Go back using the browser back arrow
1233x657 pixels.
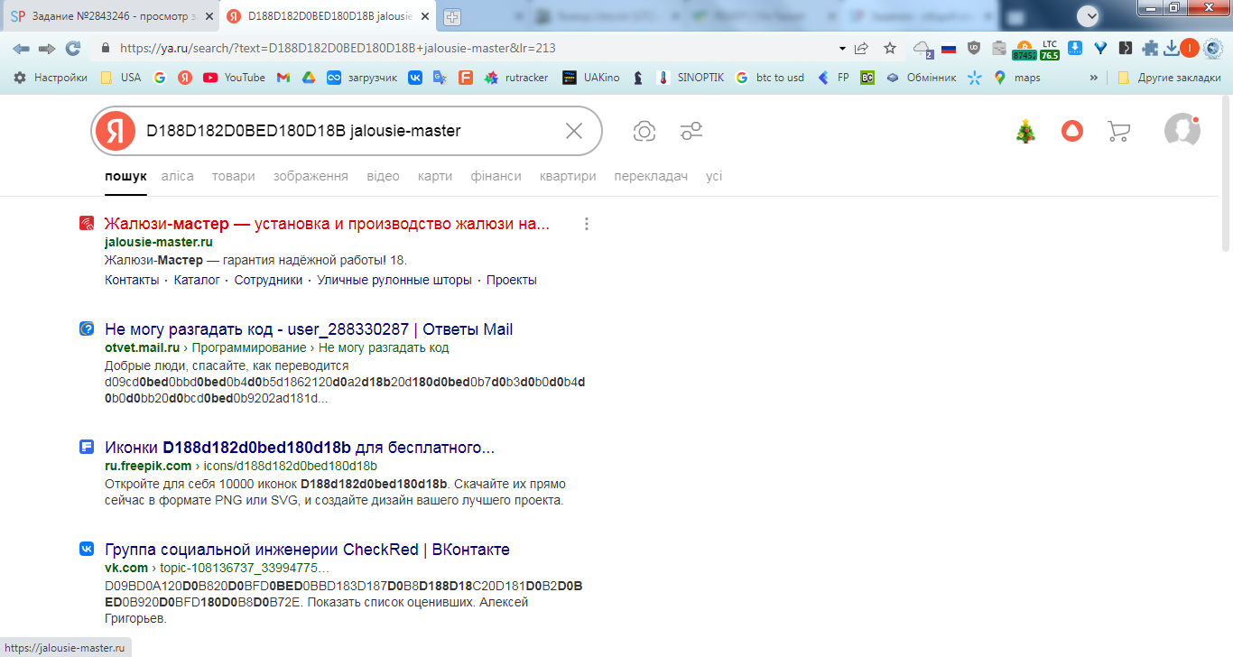(x=21, y=49)
